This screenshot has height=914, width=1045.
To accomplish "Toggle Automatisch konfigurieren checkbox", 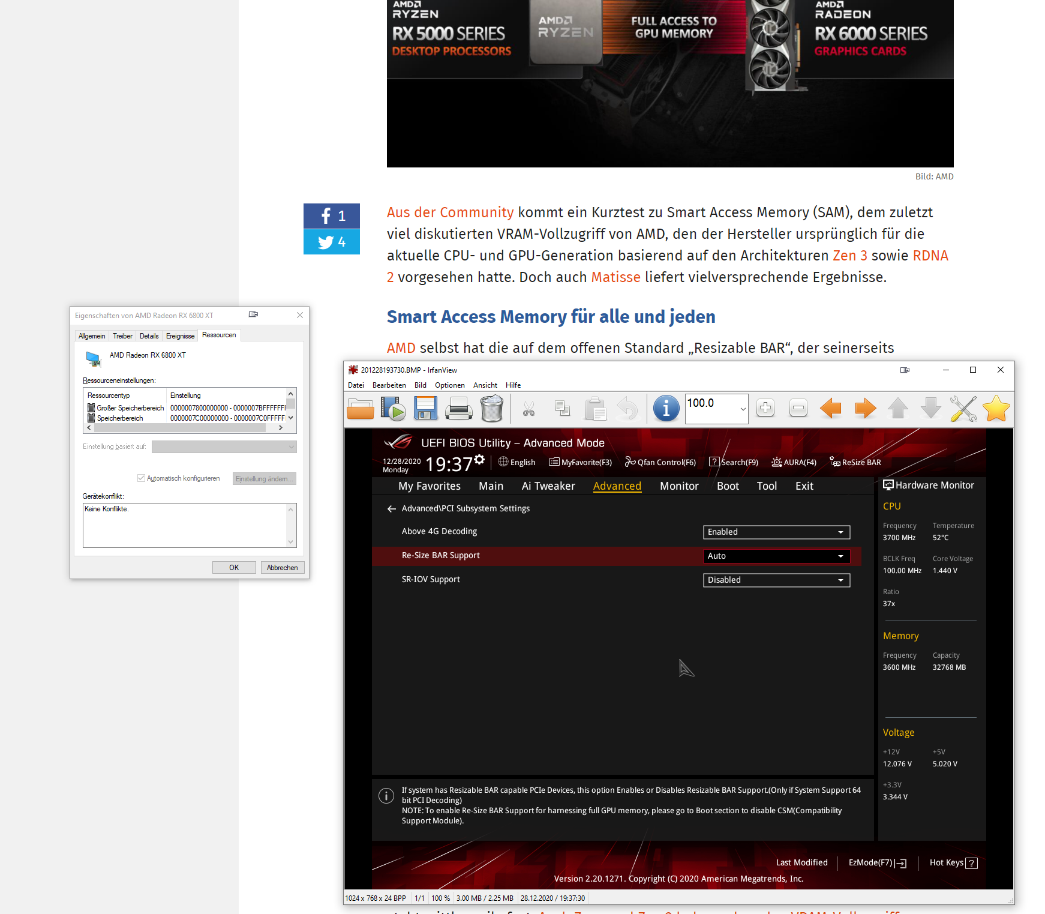I will [141, 478].
